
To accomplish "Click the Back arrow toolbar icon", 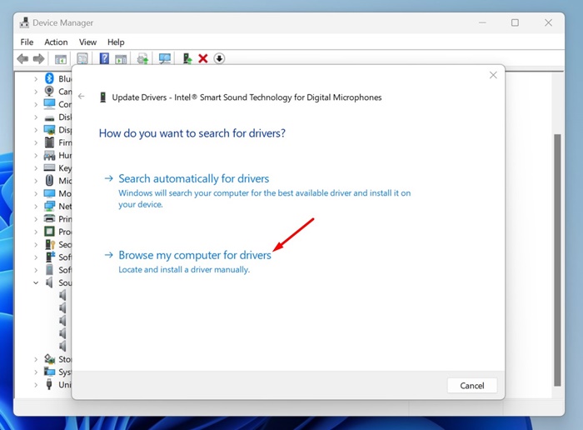I will pyautogui.click(x=22, y=58).
